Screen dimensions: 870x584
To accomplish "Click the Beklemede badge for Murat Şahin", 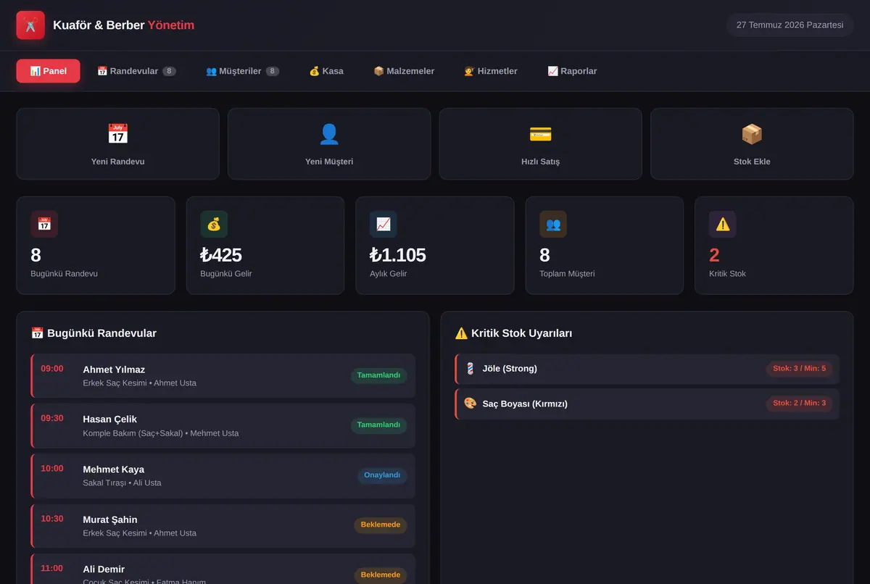I will coord(381,525).
